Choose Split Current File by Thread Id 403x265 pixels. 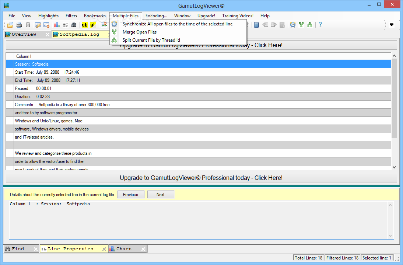pyautogui.click(x=178, y=40)
